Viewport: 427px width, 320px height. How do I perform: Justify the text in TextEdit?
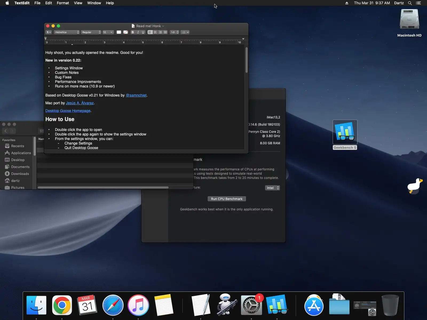tap(165, 32)
